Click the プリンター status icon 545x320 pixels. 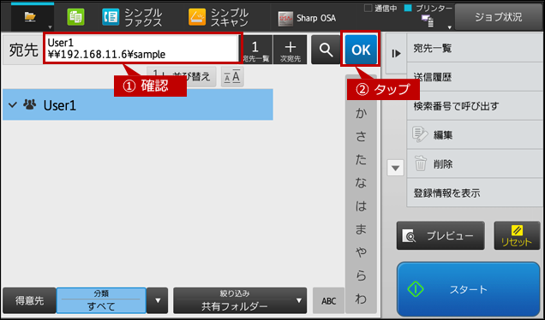pyautogui.click(x=428, y=21)
